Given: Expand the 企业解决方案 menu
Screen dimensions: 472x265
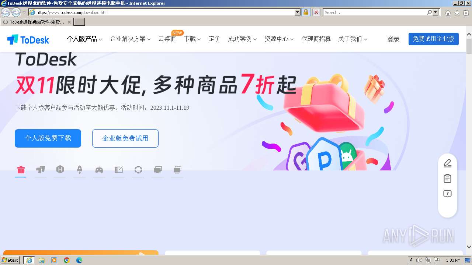Looking at the screenshot, I should coord(130,39).
